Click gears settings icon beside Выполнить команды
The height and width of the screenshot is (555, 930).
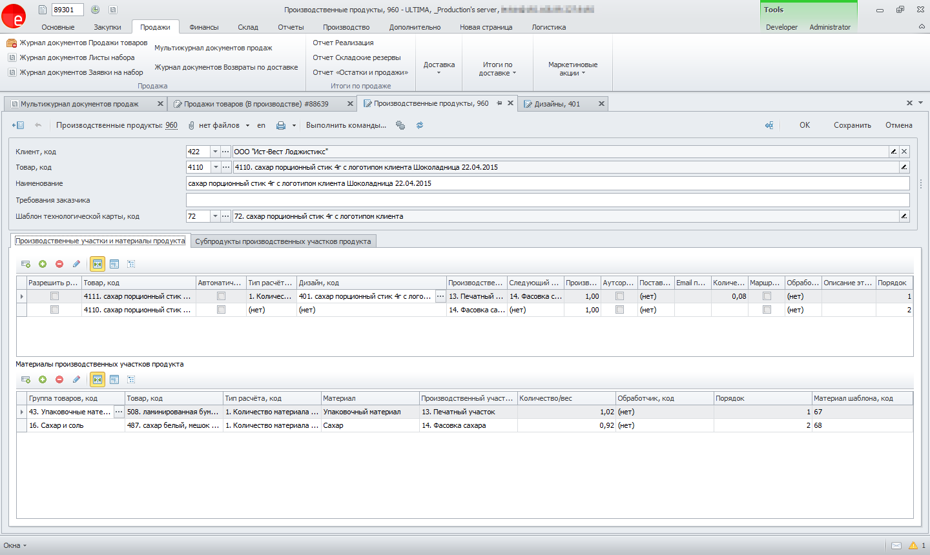[400, 125]
